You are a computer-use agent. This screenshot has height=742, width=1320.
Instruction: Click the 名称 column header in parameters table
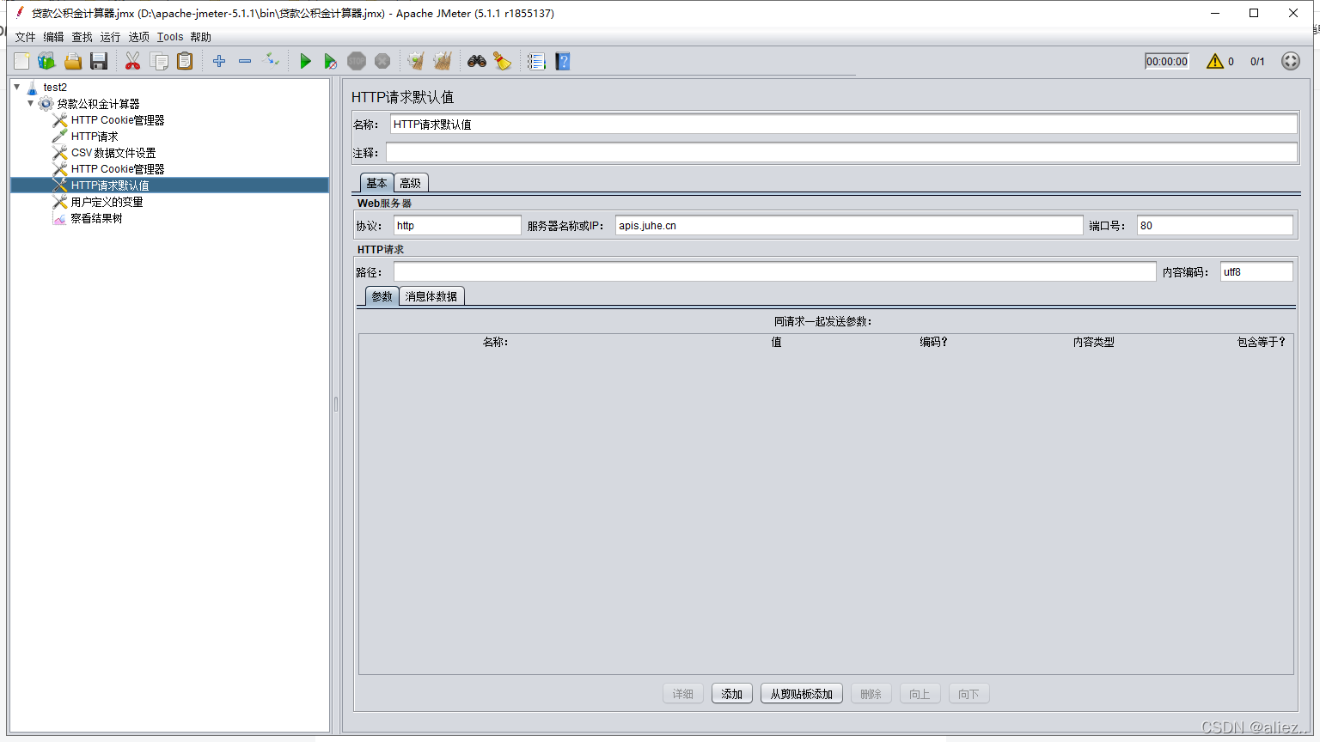(x=495, y=342)
